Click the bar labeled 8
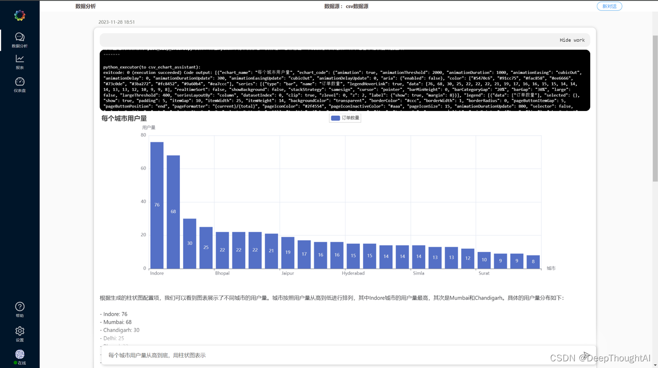Image resolution: width=658 pixels, height=368 pixels. click(x=533, y=262)
